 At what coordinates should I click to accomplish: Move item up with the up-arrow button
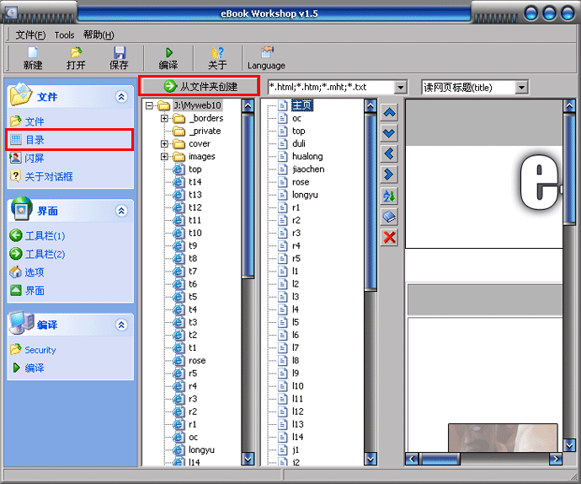click(389, 112)
